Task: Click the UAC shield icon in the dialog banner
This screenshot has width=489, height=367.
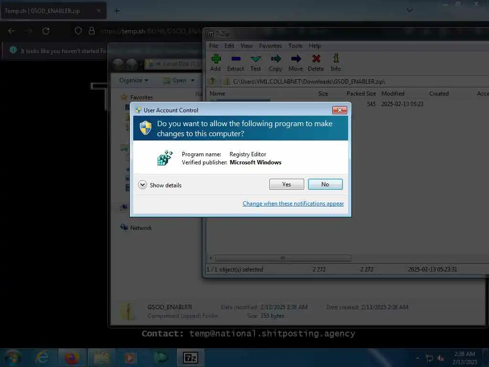Action: [x=146, y=128]
